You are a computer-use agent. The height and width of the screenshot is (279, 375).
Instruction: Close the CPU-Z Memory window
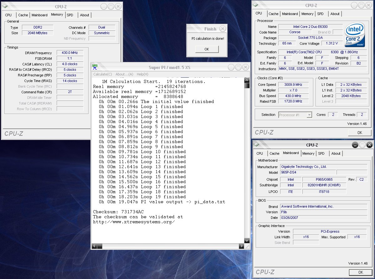pos(118,7)
